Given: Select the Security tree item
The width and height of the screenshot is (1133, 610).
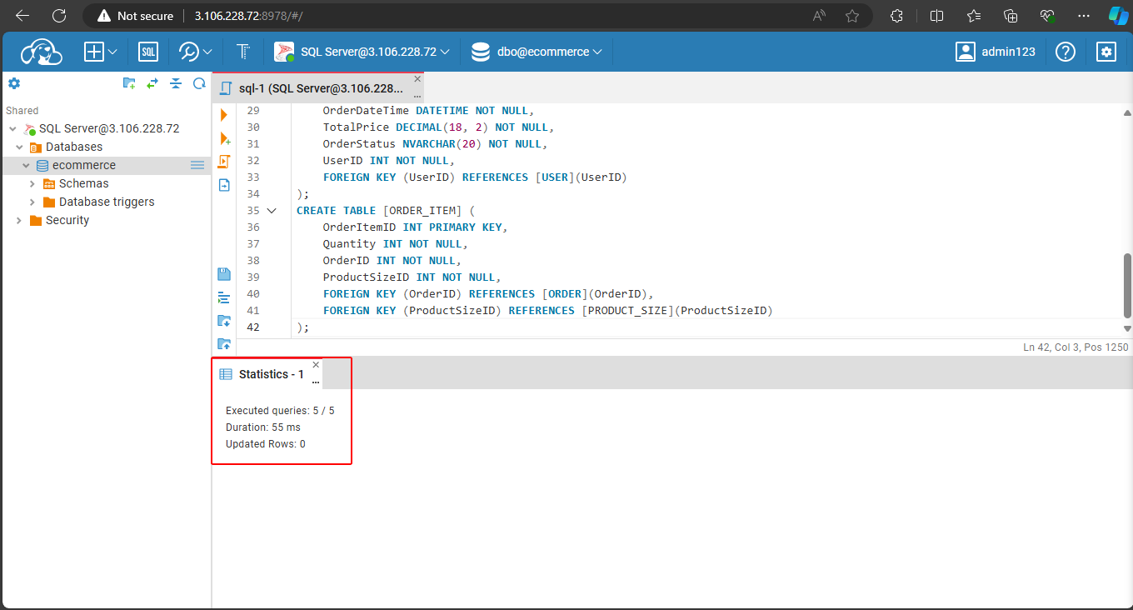Looking at the screenshot, I should point(67,220).
